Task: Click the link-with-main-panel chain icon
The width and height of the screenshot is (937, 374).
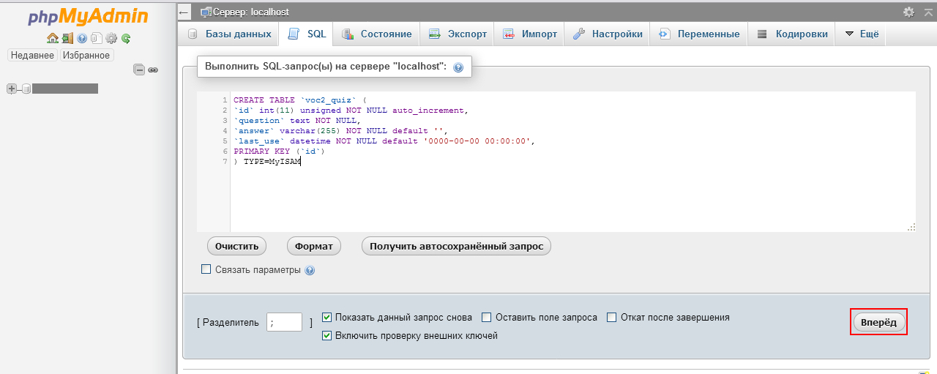Action: 153,70
